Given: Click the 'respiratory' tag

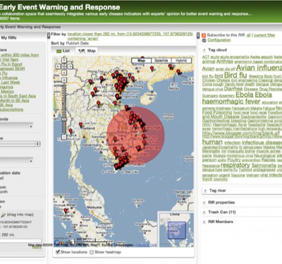Looking at the screenshot, I should [235, 165].
